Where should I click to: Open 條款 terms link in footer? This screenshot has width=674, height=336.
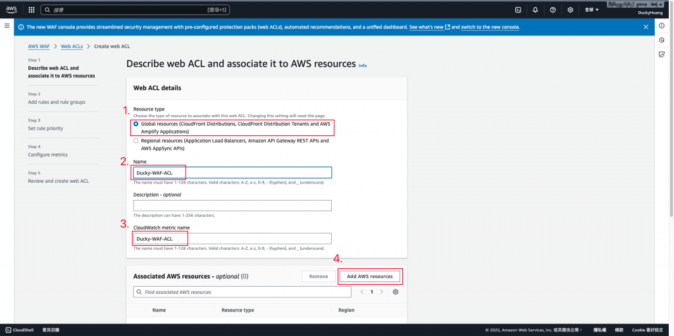pos(619,330)
